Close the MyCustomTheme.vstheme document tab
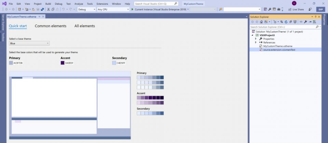The width and height of the screenshot is (328, 143). [43, 17]
